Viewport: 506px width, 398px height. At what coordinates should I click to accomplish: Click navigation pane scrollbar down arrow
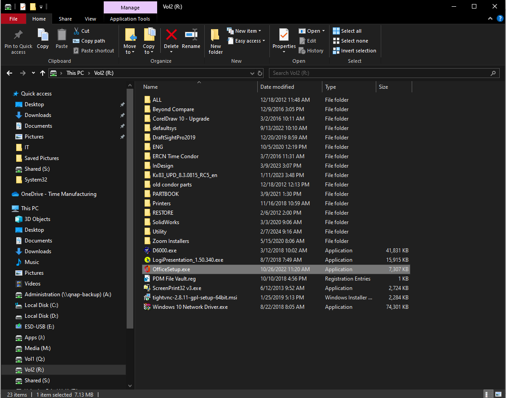coord(130,386)
